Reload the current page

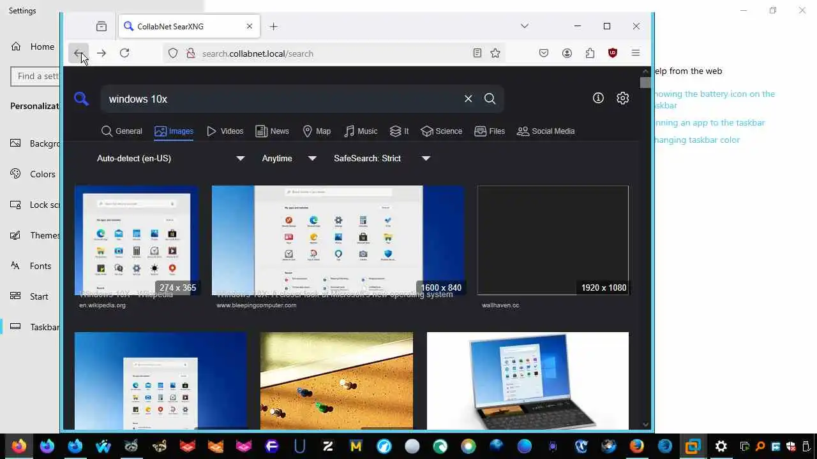point(124,54)
